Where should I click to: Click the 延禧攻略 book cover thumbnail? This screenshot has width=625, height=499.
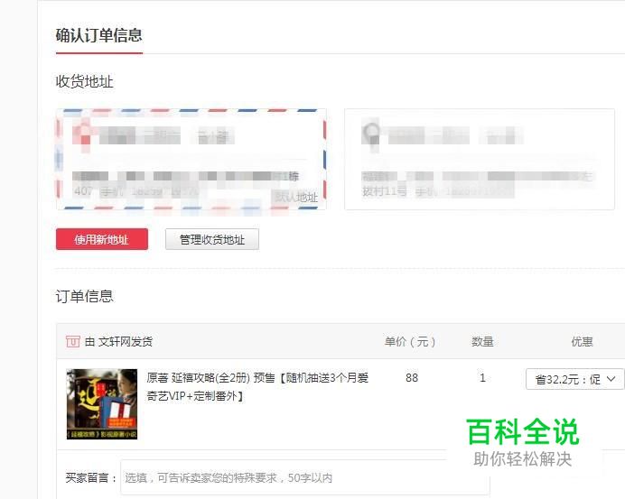pos(102,404)
